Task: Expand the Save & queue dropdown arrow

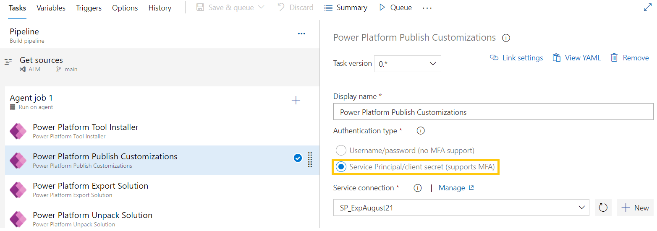Action: (261, 8)
